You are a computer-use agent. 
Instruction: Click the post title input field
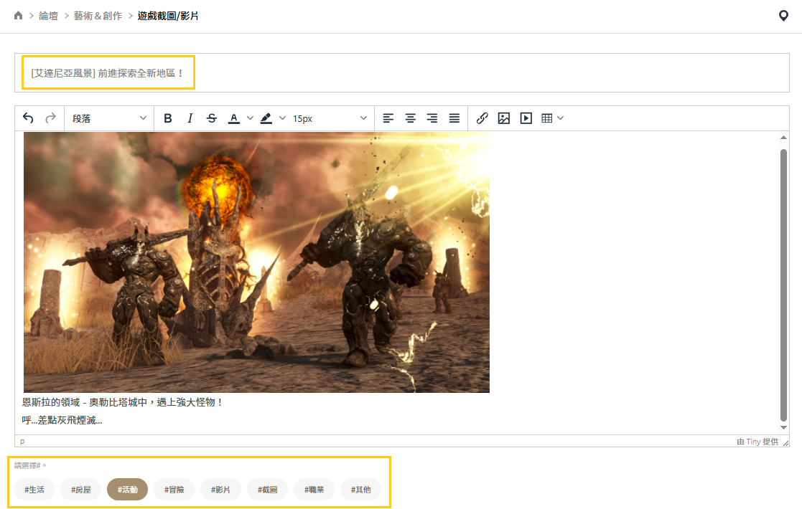402,73
